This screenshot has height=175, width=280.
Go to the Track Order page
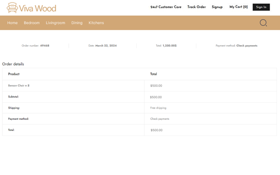pos(197,7)
